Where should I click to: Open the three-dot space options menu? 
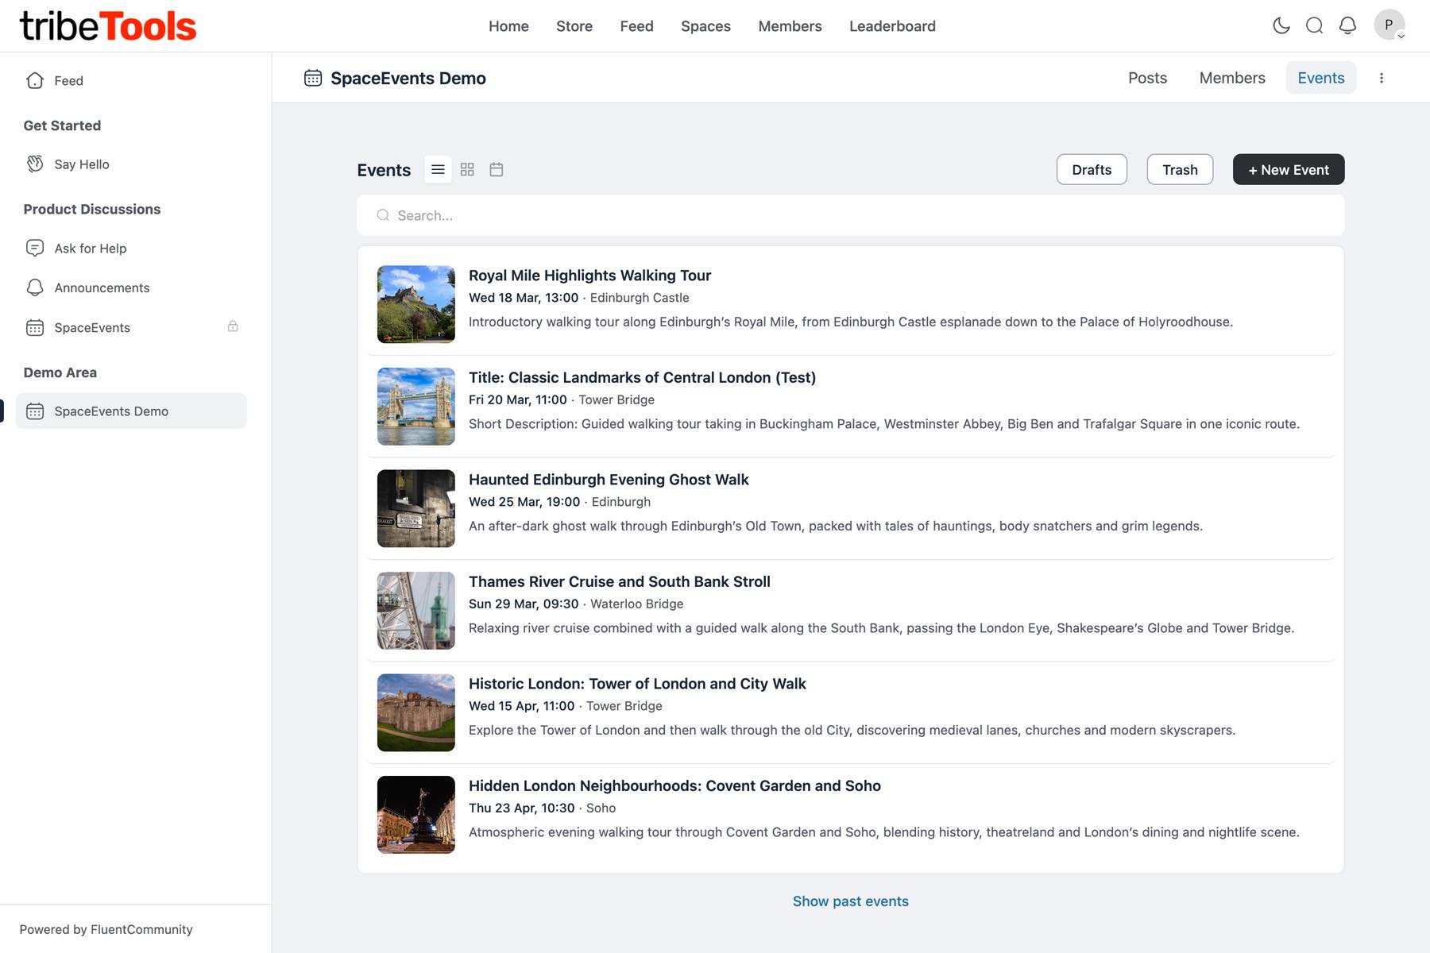pos(1382,78)
